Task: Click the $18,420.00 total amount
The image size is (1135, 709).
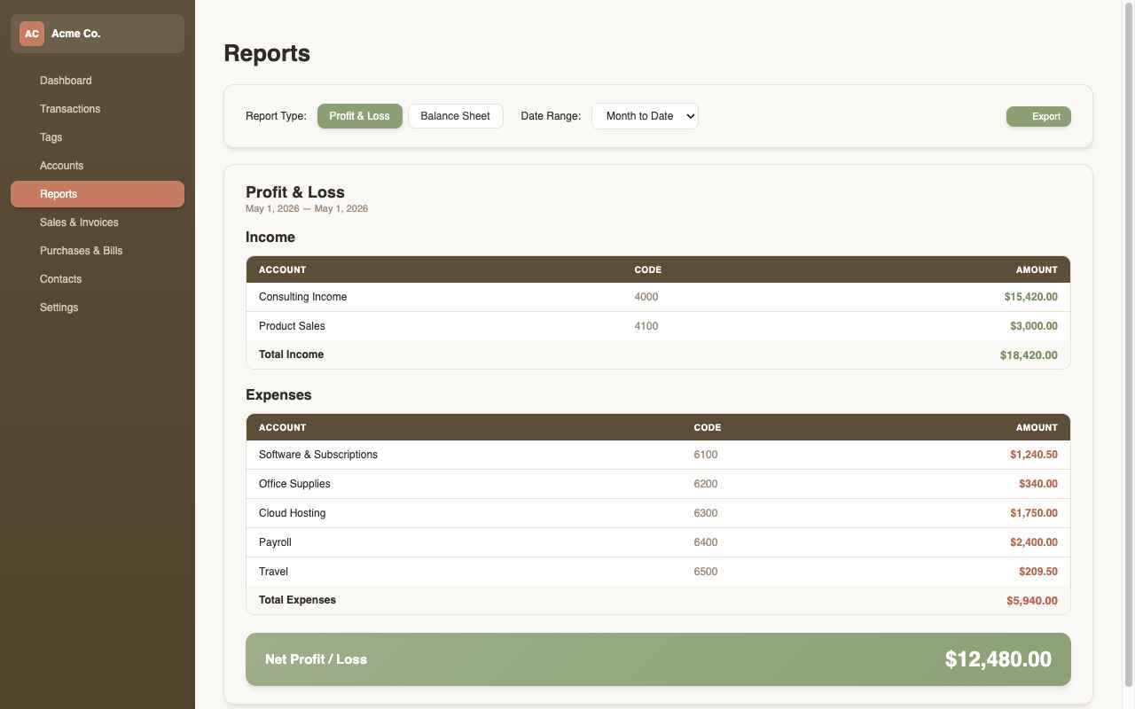Action: (x=1029, y=355)
